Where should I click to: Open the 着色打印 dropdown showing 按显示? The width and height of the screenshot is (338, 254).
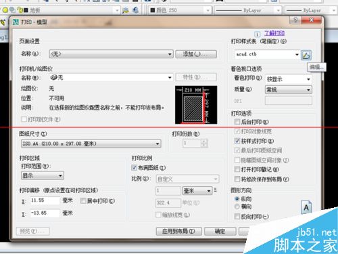click(289, 79)
